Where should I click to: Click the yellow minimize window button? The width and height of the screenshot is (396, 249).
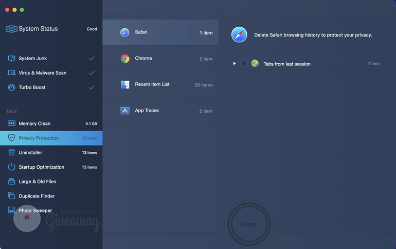tap(14, 10)
